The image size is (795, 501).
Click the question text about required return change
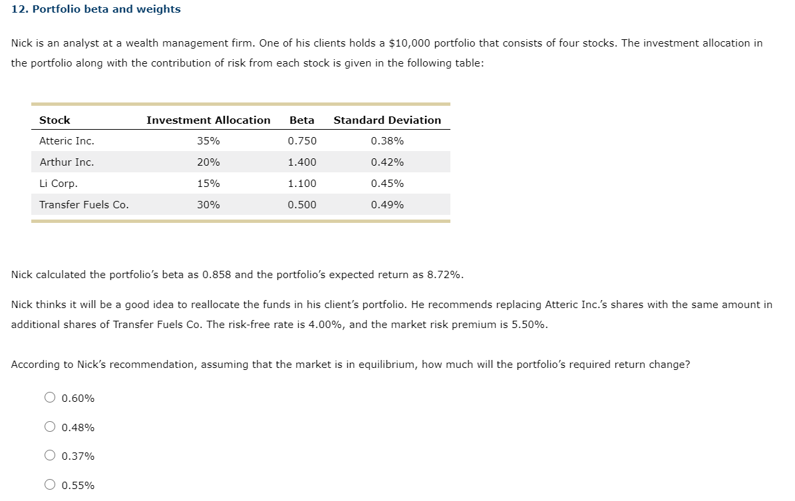click(351, 364)
